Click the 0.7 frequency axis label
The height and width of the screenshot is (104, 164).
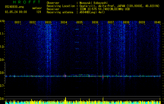pyautogui.click(x=2, y=86)
